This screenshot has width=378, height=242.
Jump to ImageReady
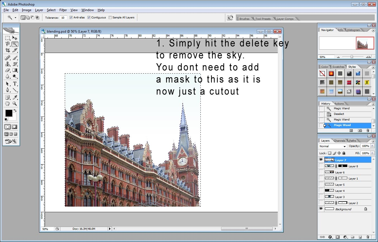pyautogui.click(x=11, y=141)
